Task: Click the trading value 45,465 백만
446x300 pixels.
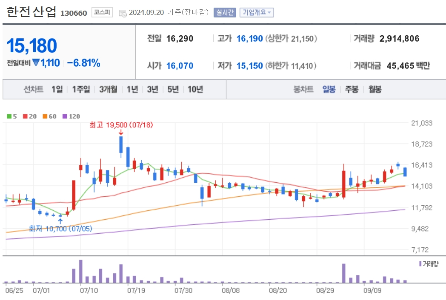Action: (409, 66)
